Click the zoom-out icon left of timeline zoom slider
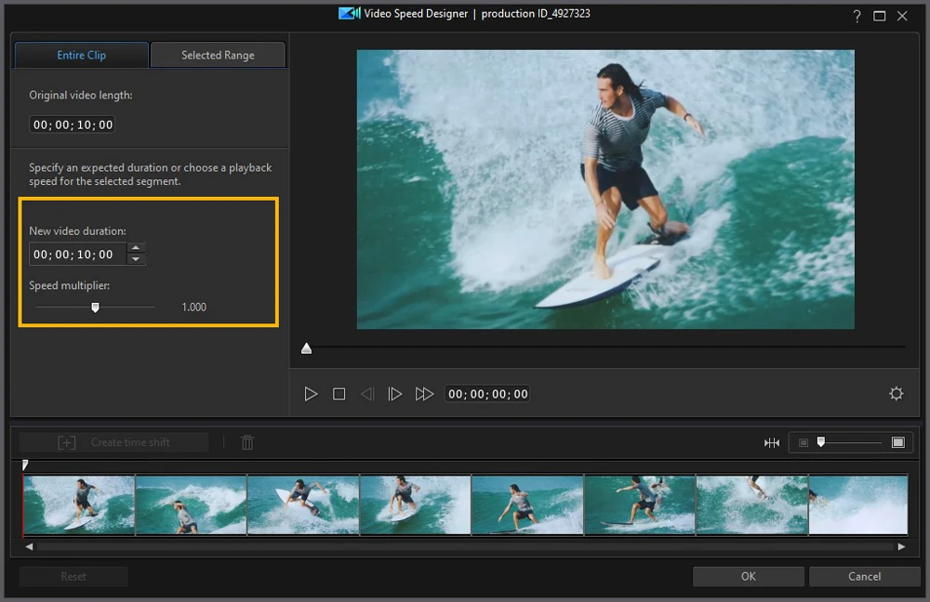The image size is (930, 602). [804, 443]
